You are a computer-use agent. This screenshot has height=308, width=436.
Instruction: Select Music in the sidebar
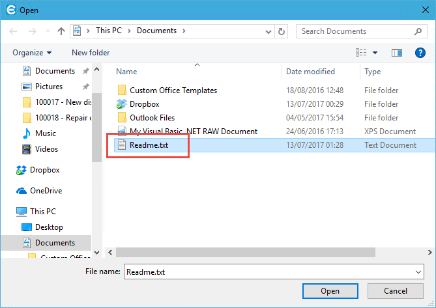click(x=45, y=133)
